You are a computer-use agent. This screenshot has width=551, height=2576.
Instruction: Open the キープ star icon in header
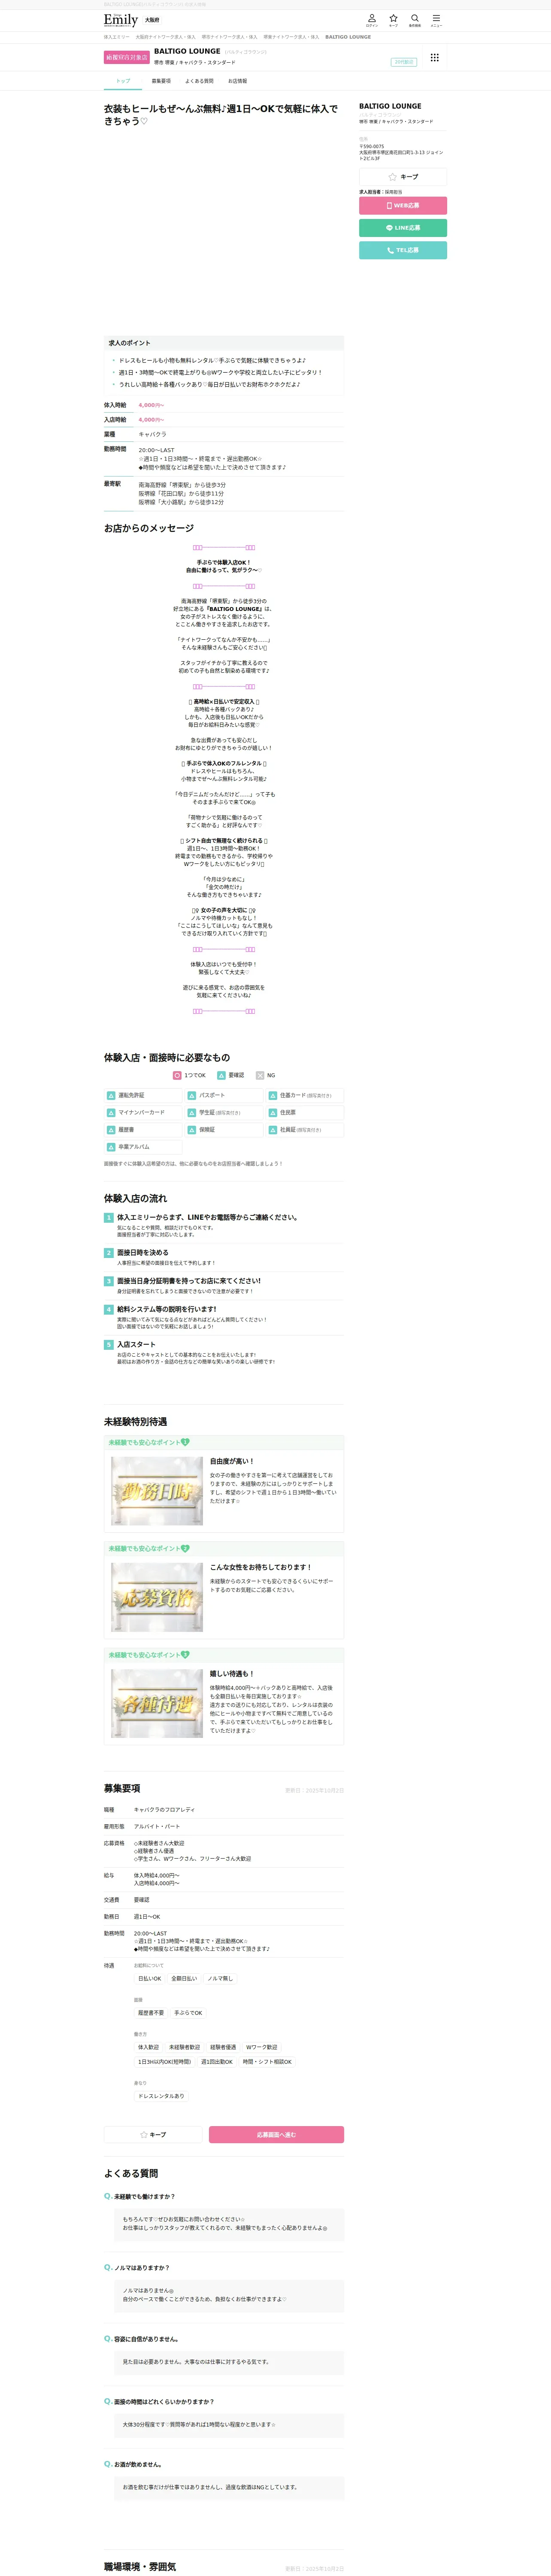click(393, 20)
